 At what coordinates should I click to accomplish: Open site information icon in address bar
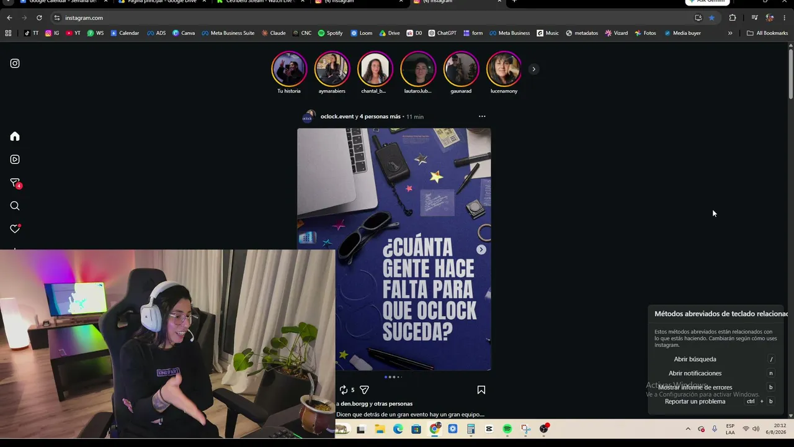coord(57,18)
